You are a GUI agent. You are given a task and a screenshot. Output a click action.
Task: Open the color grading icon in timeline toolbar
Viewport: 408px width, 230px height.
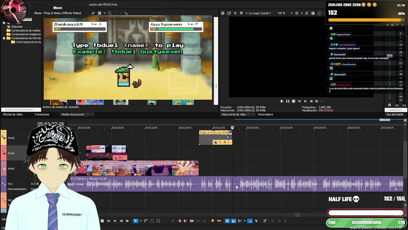(x=265, y=221)
